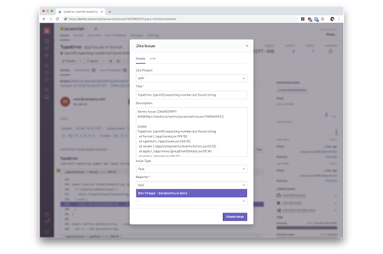The image size is (383, 254).
Task: Open the Issues tab in project nav
Action: tap(64, 35)
